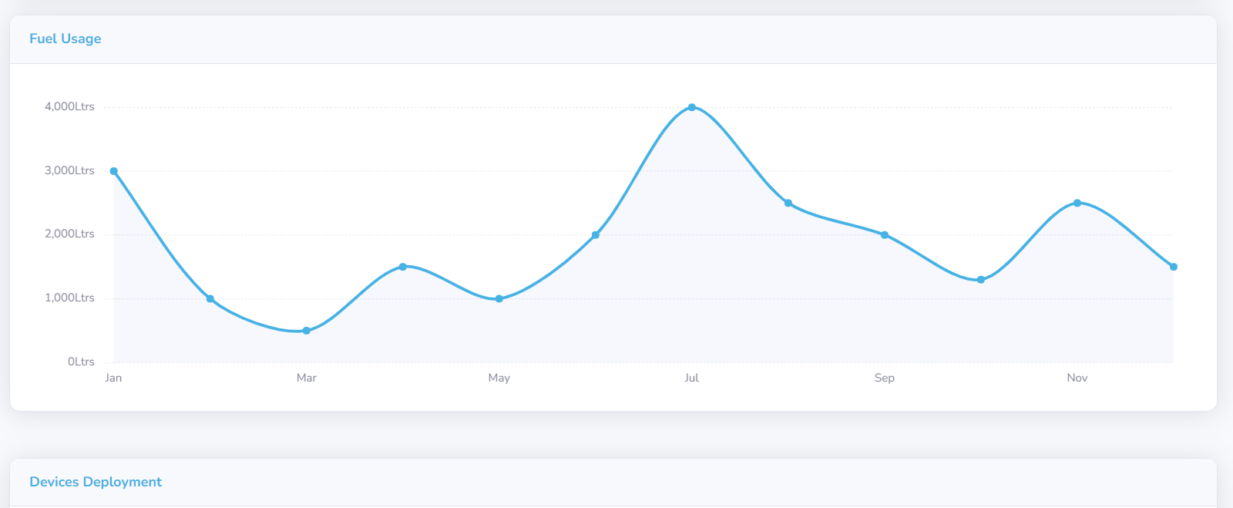Click the March lowest data point

(x=307, y=331)
